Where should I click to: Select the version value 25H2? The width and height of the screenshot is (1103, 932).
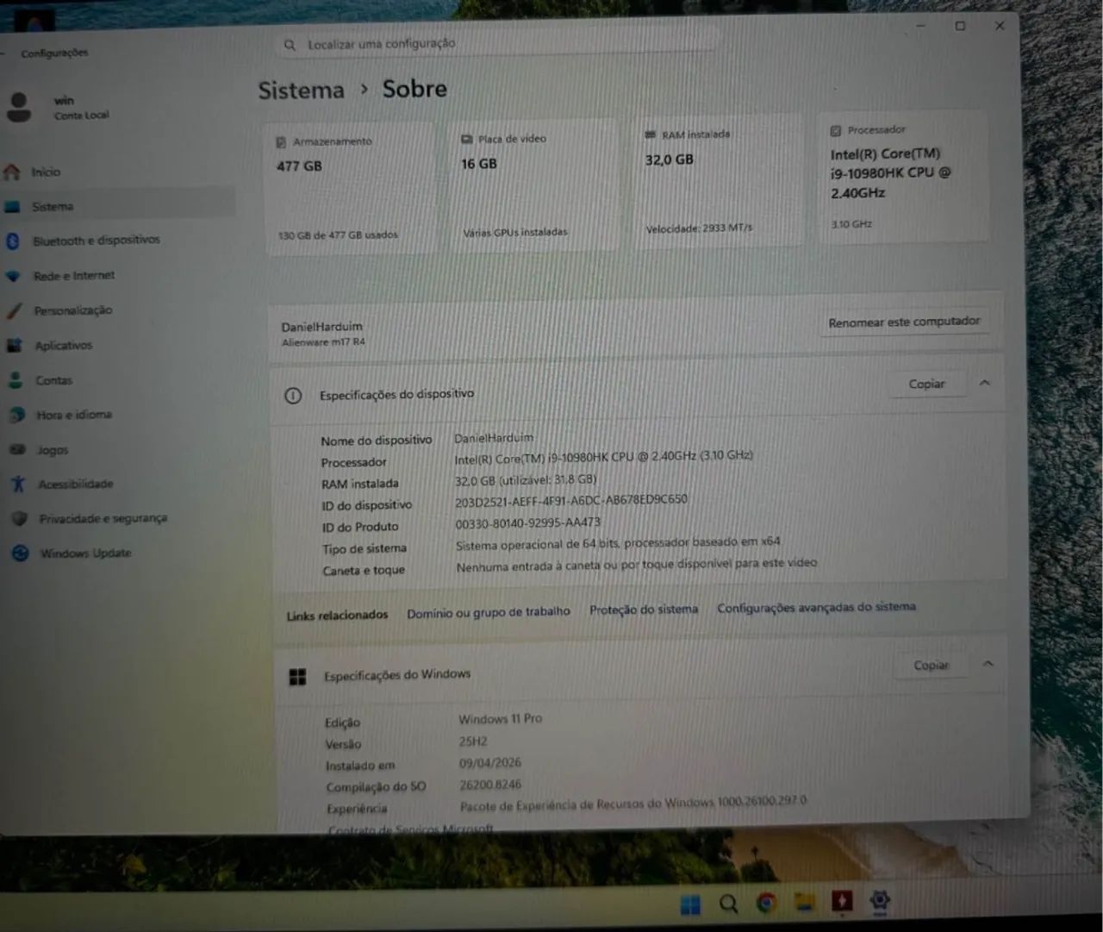click(473, 741)
